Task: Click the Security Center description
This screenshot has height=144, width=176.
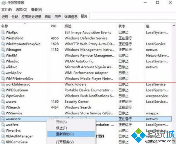Action: [x=77, y=102]
